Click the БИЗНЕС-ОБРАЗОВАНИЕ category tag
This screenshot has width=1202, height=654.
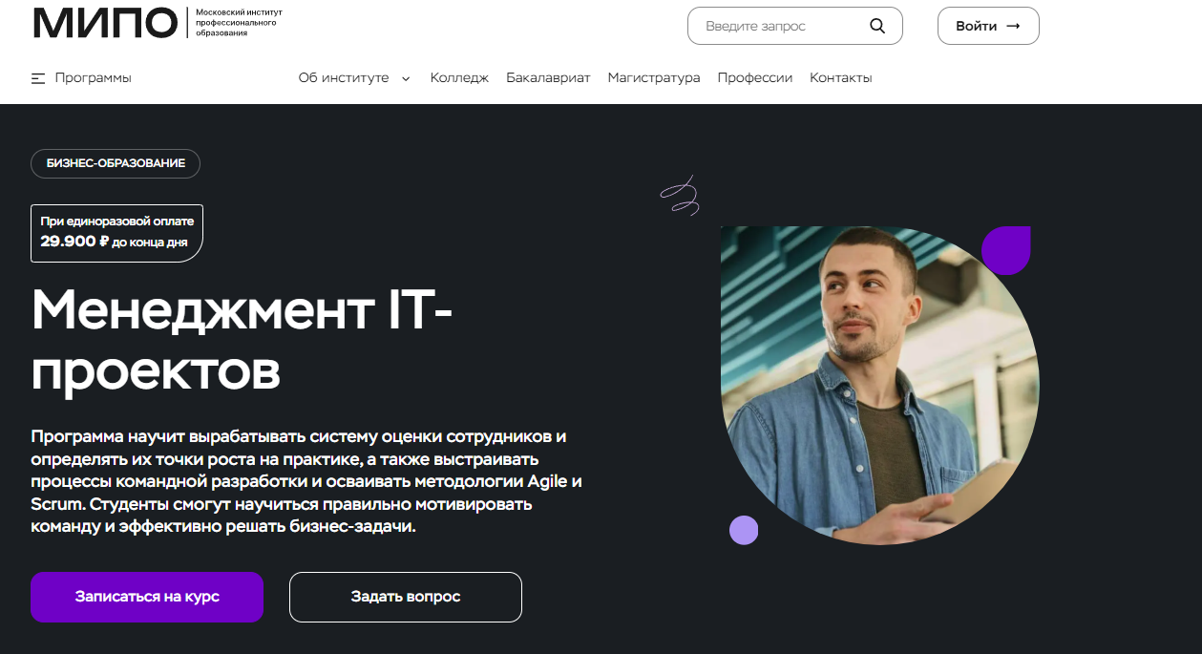coord(116,163)
